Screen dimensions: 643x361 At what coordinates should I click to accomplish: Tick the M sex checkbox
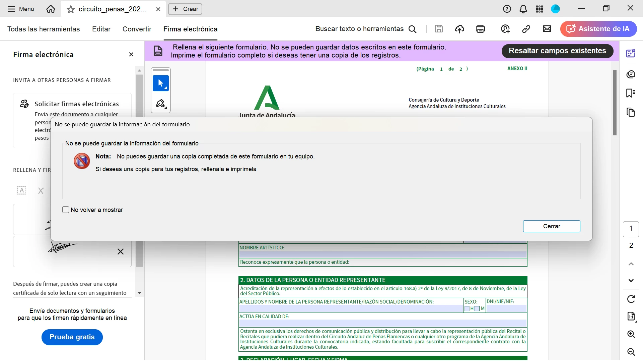477,309
